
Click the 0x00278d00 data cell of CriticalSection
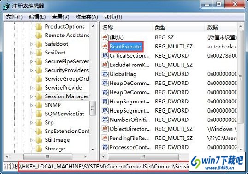point(222,56)
